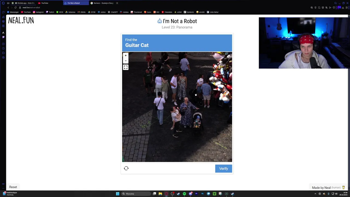Click the page zoom icon in toolbar
This screenshot has height=197, width=350.
(312, 8)
